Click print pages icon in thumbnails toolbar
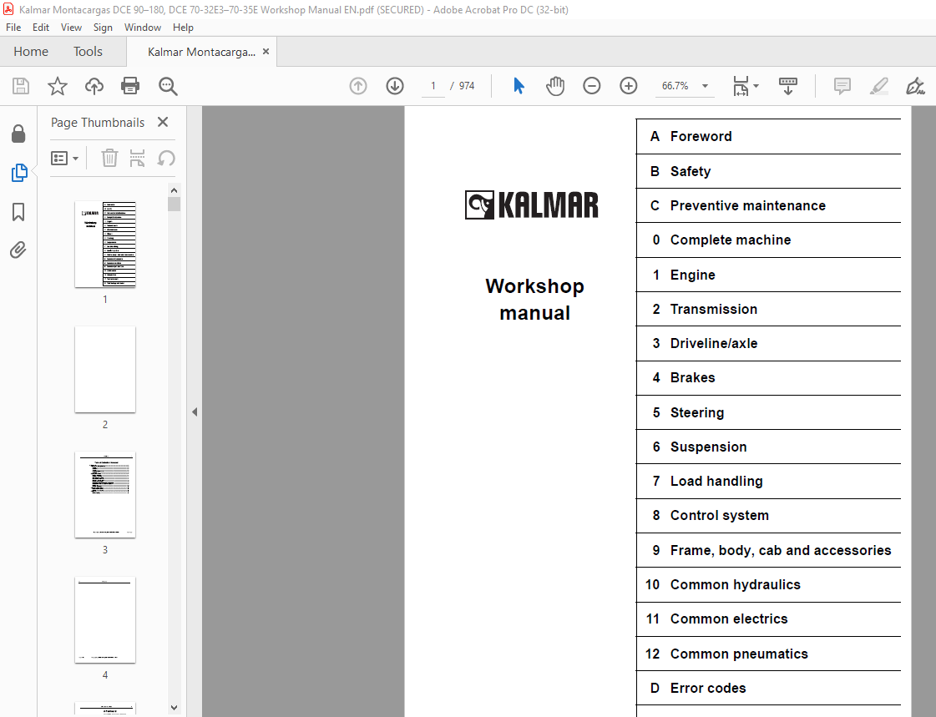 click(x=137, y=158)
